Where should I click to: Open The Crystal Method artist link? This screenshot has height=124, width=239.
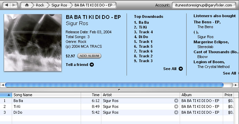point(213,67)
